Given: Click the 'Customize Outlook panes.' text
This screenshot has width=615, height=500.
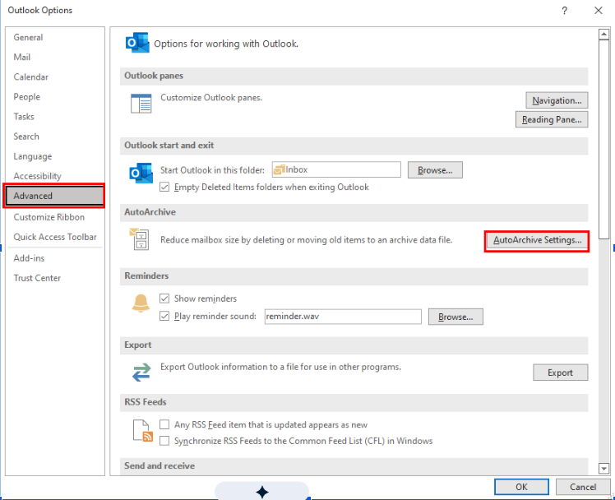Looking at the screenshot, I should 211,98.
